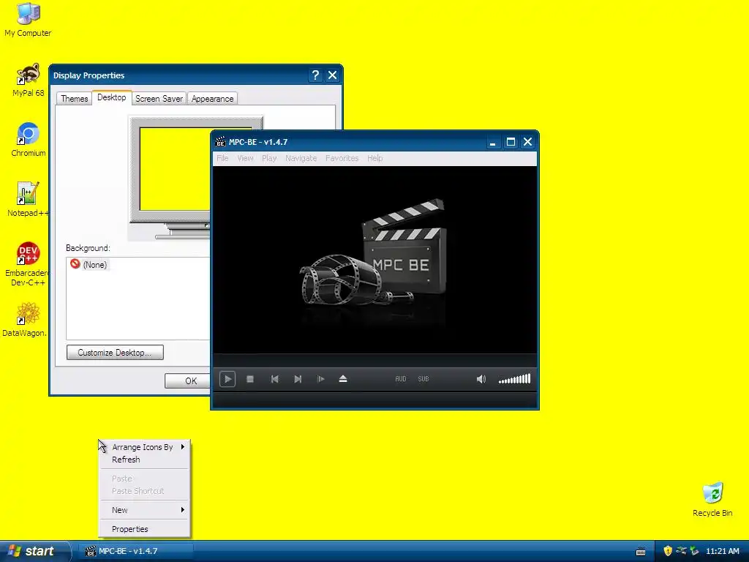This screenshot has width=749, height=562.
Task: Click the Play button in MPC-BE
Action: pos(227,379)
